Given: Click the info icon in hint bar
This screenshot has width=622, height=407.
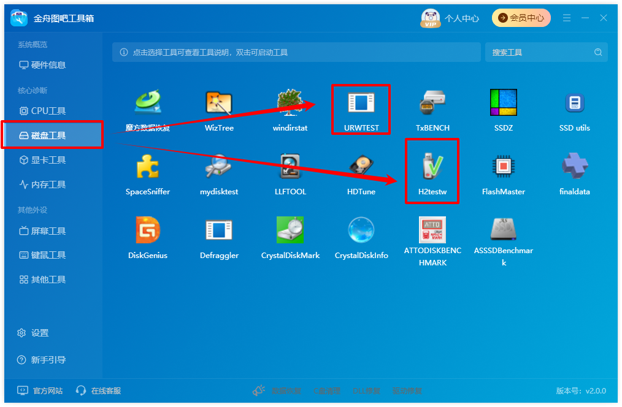Looking at the screenshot, I should 124,52.
